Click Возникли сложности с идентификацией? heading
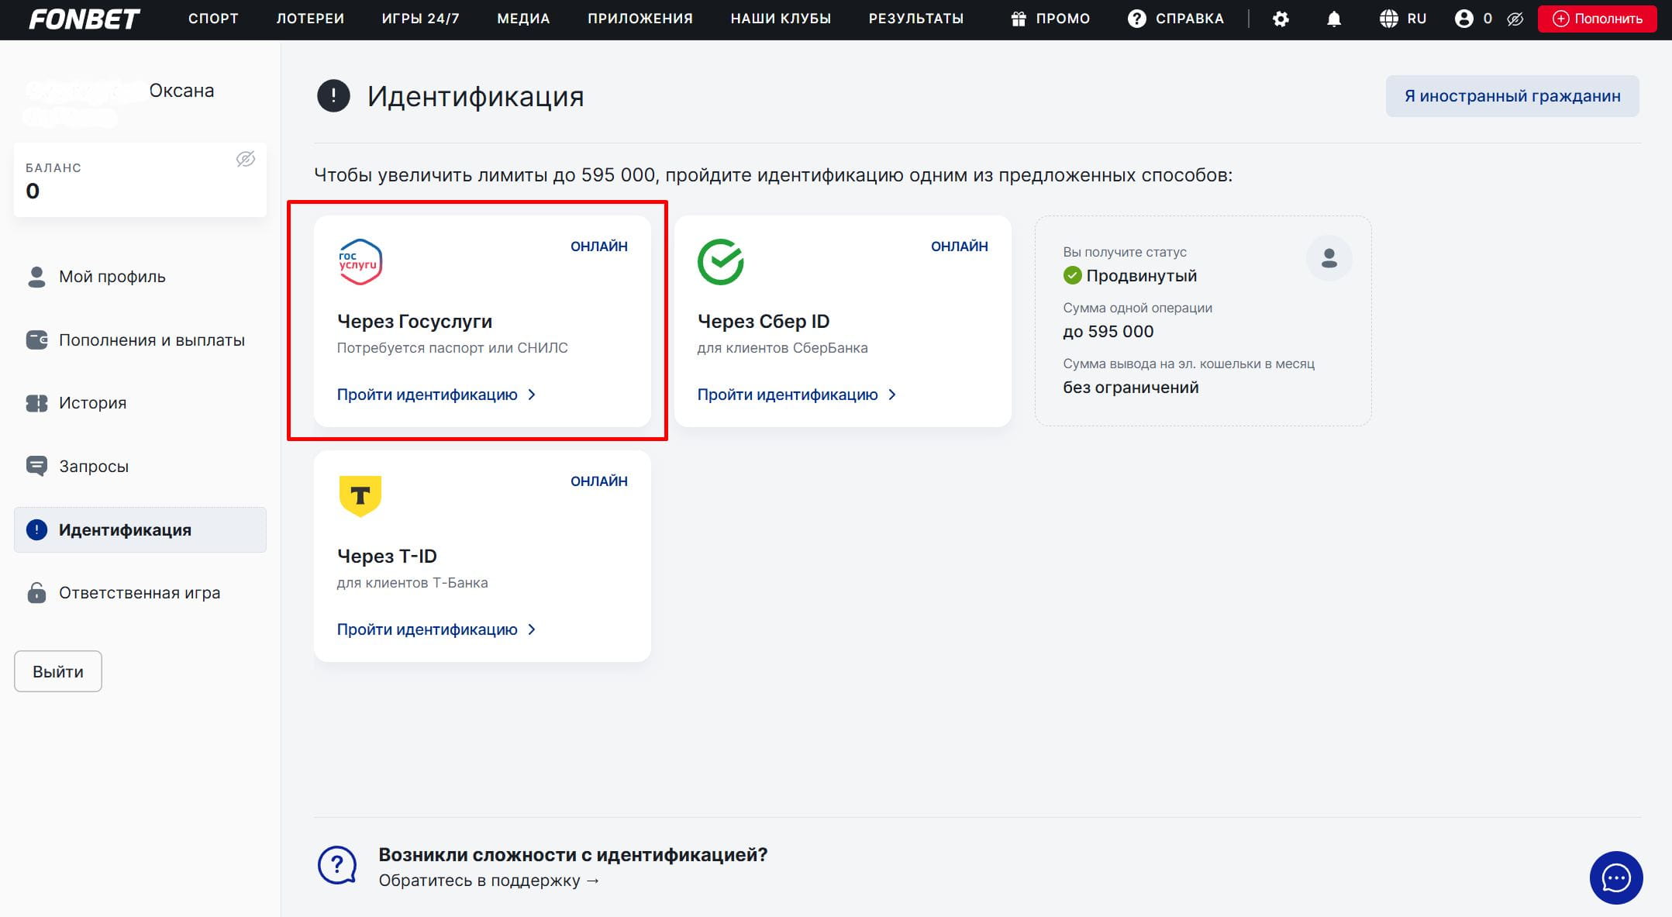 (x=573, y=855)
